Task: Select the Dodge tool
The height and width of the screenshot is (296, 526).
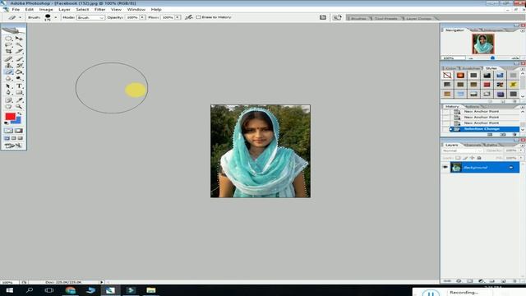Action: pyautogui.click(x=19, y=79)
